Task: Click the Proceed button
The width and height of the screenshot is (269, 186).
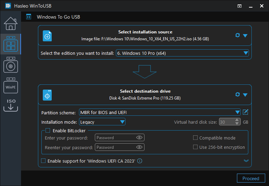Action: (x=251, y=178)
